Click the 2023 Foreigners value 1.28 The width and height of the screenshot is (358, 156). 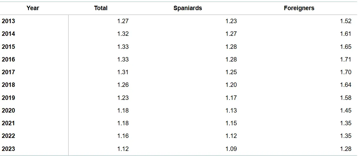pos(346,149)
